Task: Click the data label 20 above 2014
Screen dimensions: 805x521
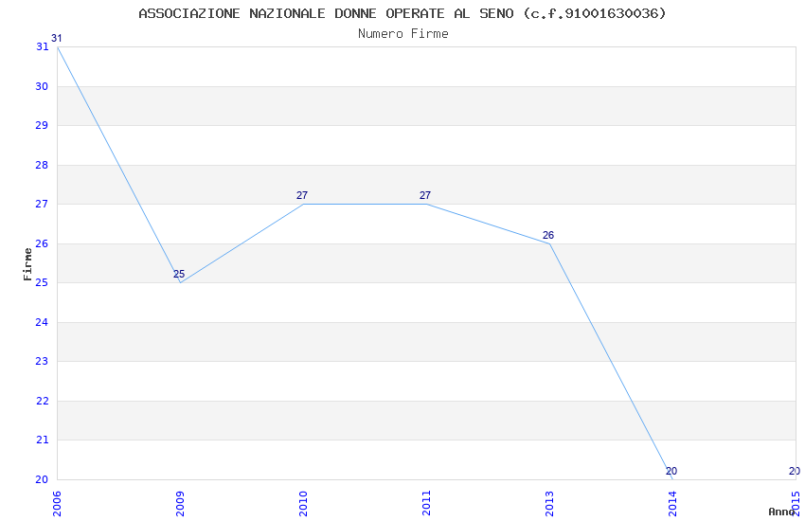Action: 671,471
